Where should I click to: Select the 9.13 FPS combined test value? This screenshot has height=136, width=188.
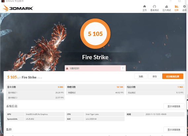coord(180,93)
